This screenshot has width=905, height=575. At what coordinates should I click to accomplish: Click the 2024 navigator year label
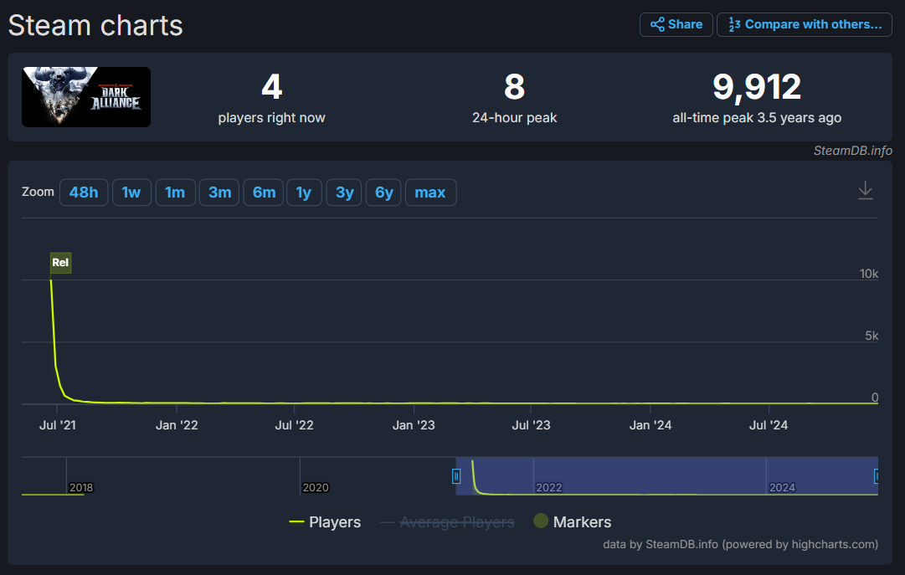click(x=782, y=488)
